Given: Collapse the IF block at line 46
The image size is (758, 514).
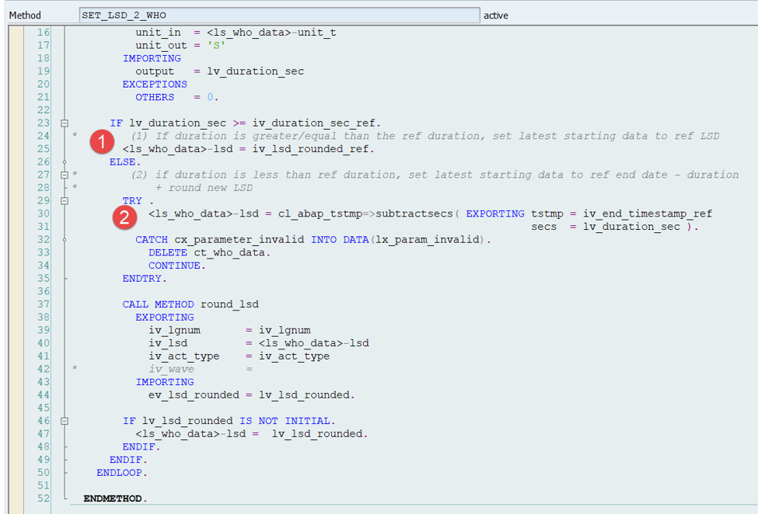Looking at the screenshot, I should tap(65, 421).
